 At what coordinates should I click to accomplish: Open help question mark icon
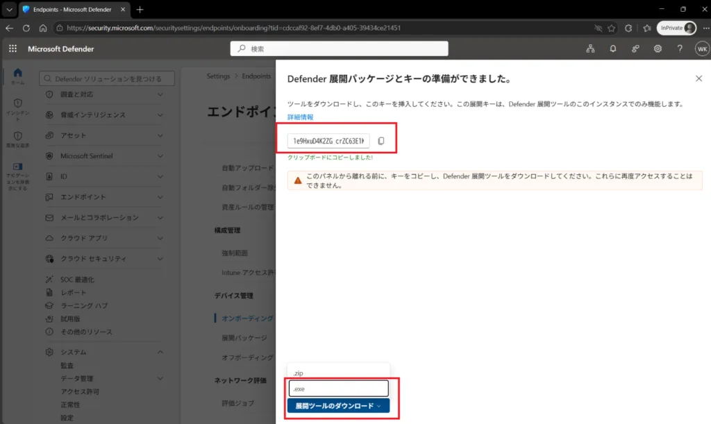click(x=680, y=49)
